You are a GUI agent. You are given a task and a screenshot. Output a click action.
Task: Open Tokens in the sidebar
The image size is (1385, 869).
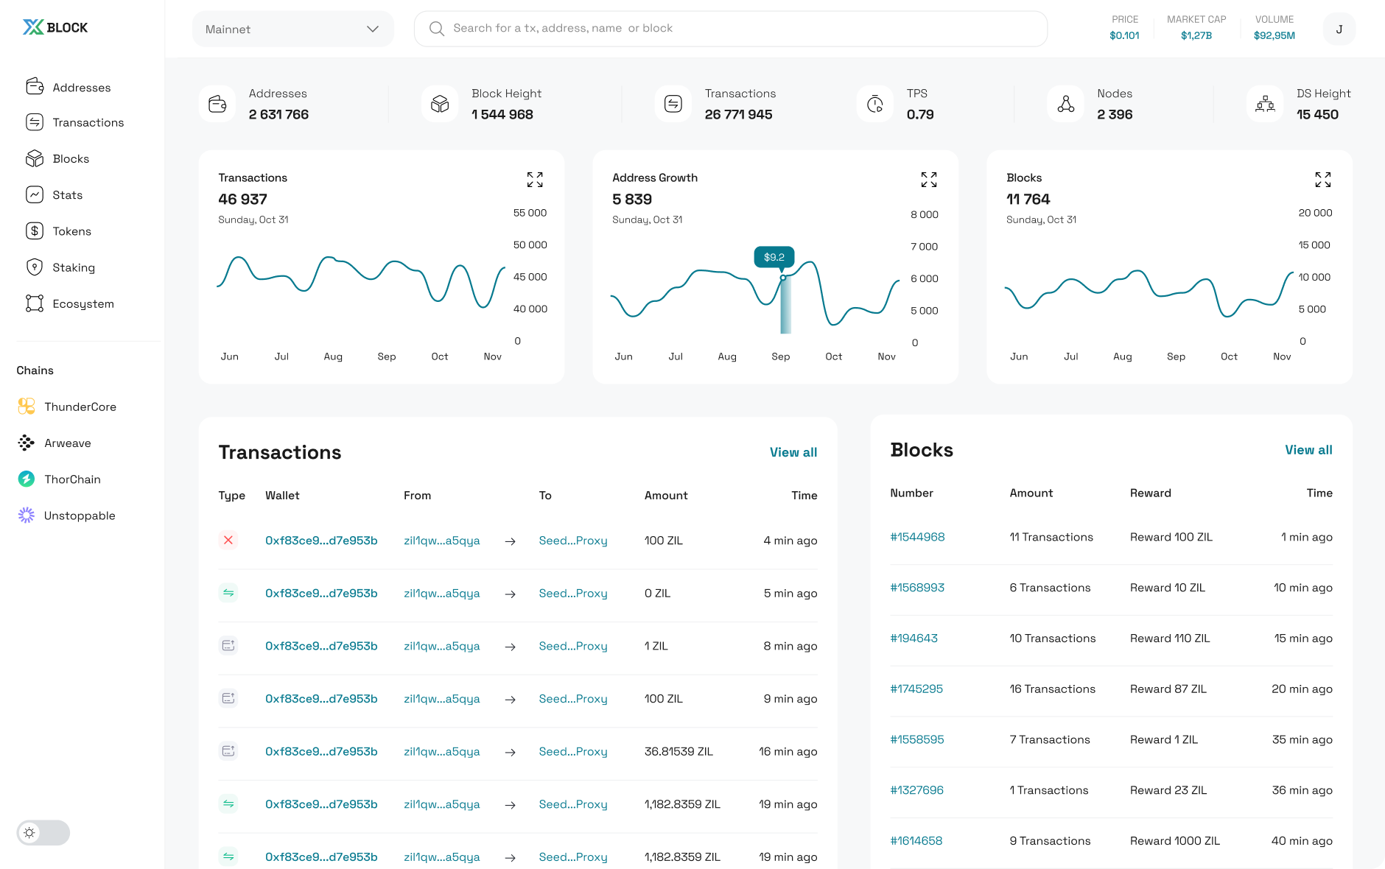pyautogui.click(x=59, y=231)
